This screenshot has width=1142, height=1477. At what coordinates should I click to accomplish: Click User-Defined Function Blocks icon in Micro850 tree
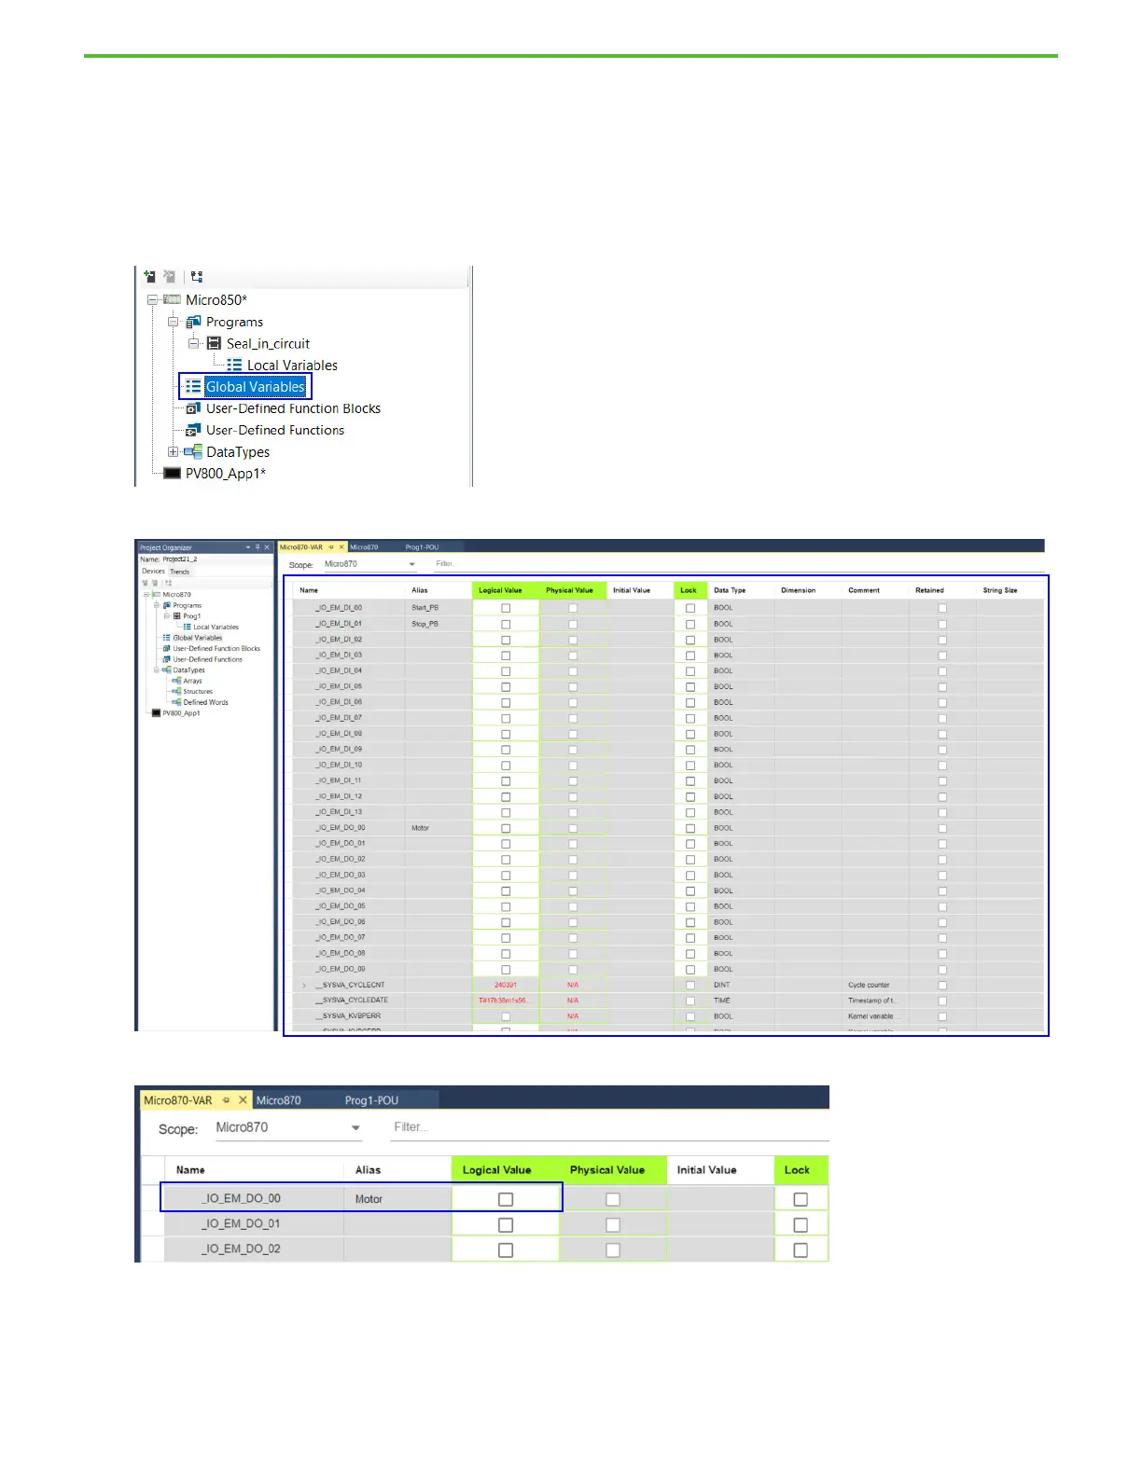(193, 408)
